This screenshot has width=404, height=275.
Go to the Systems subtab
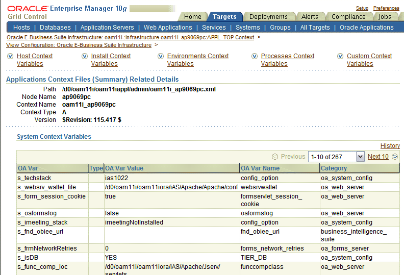pos(248,28)
